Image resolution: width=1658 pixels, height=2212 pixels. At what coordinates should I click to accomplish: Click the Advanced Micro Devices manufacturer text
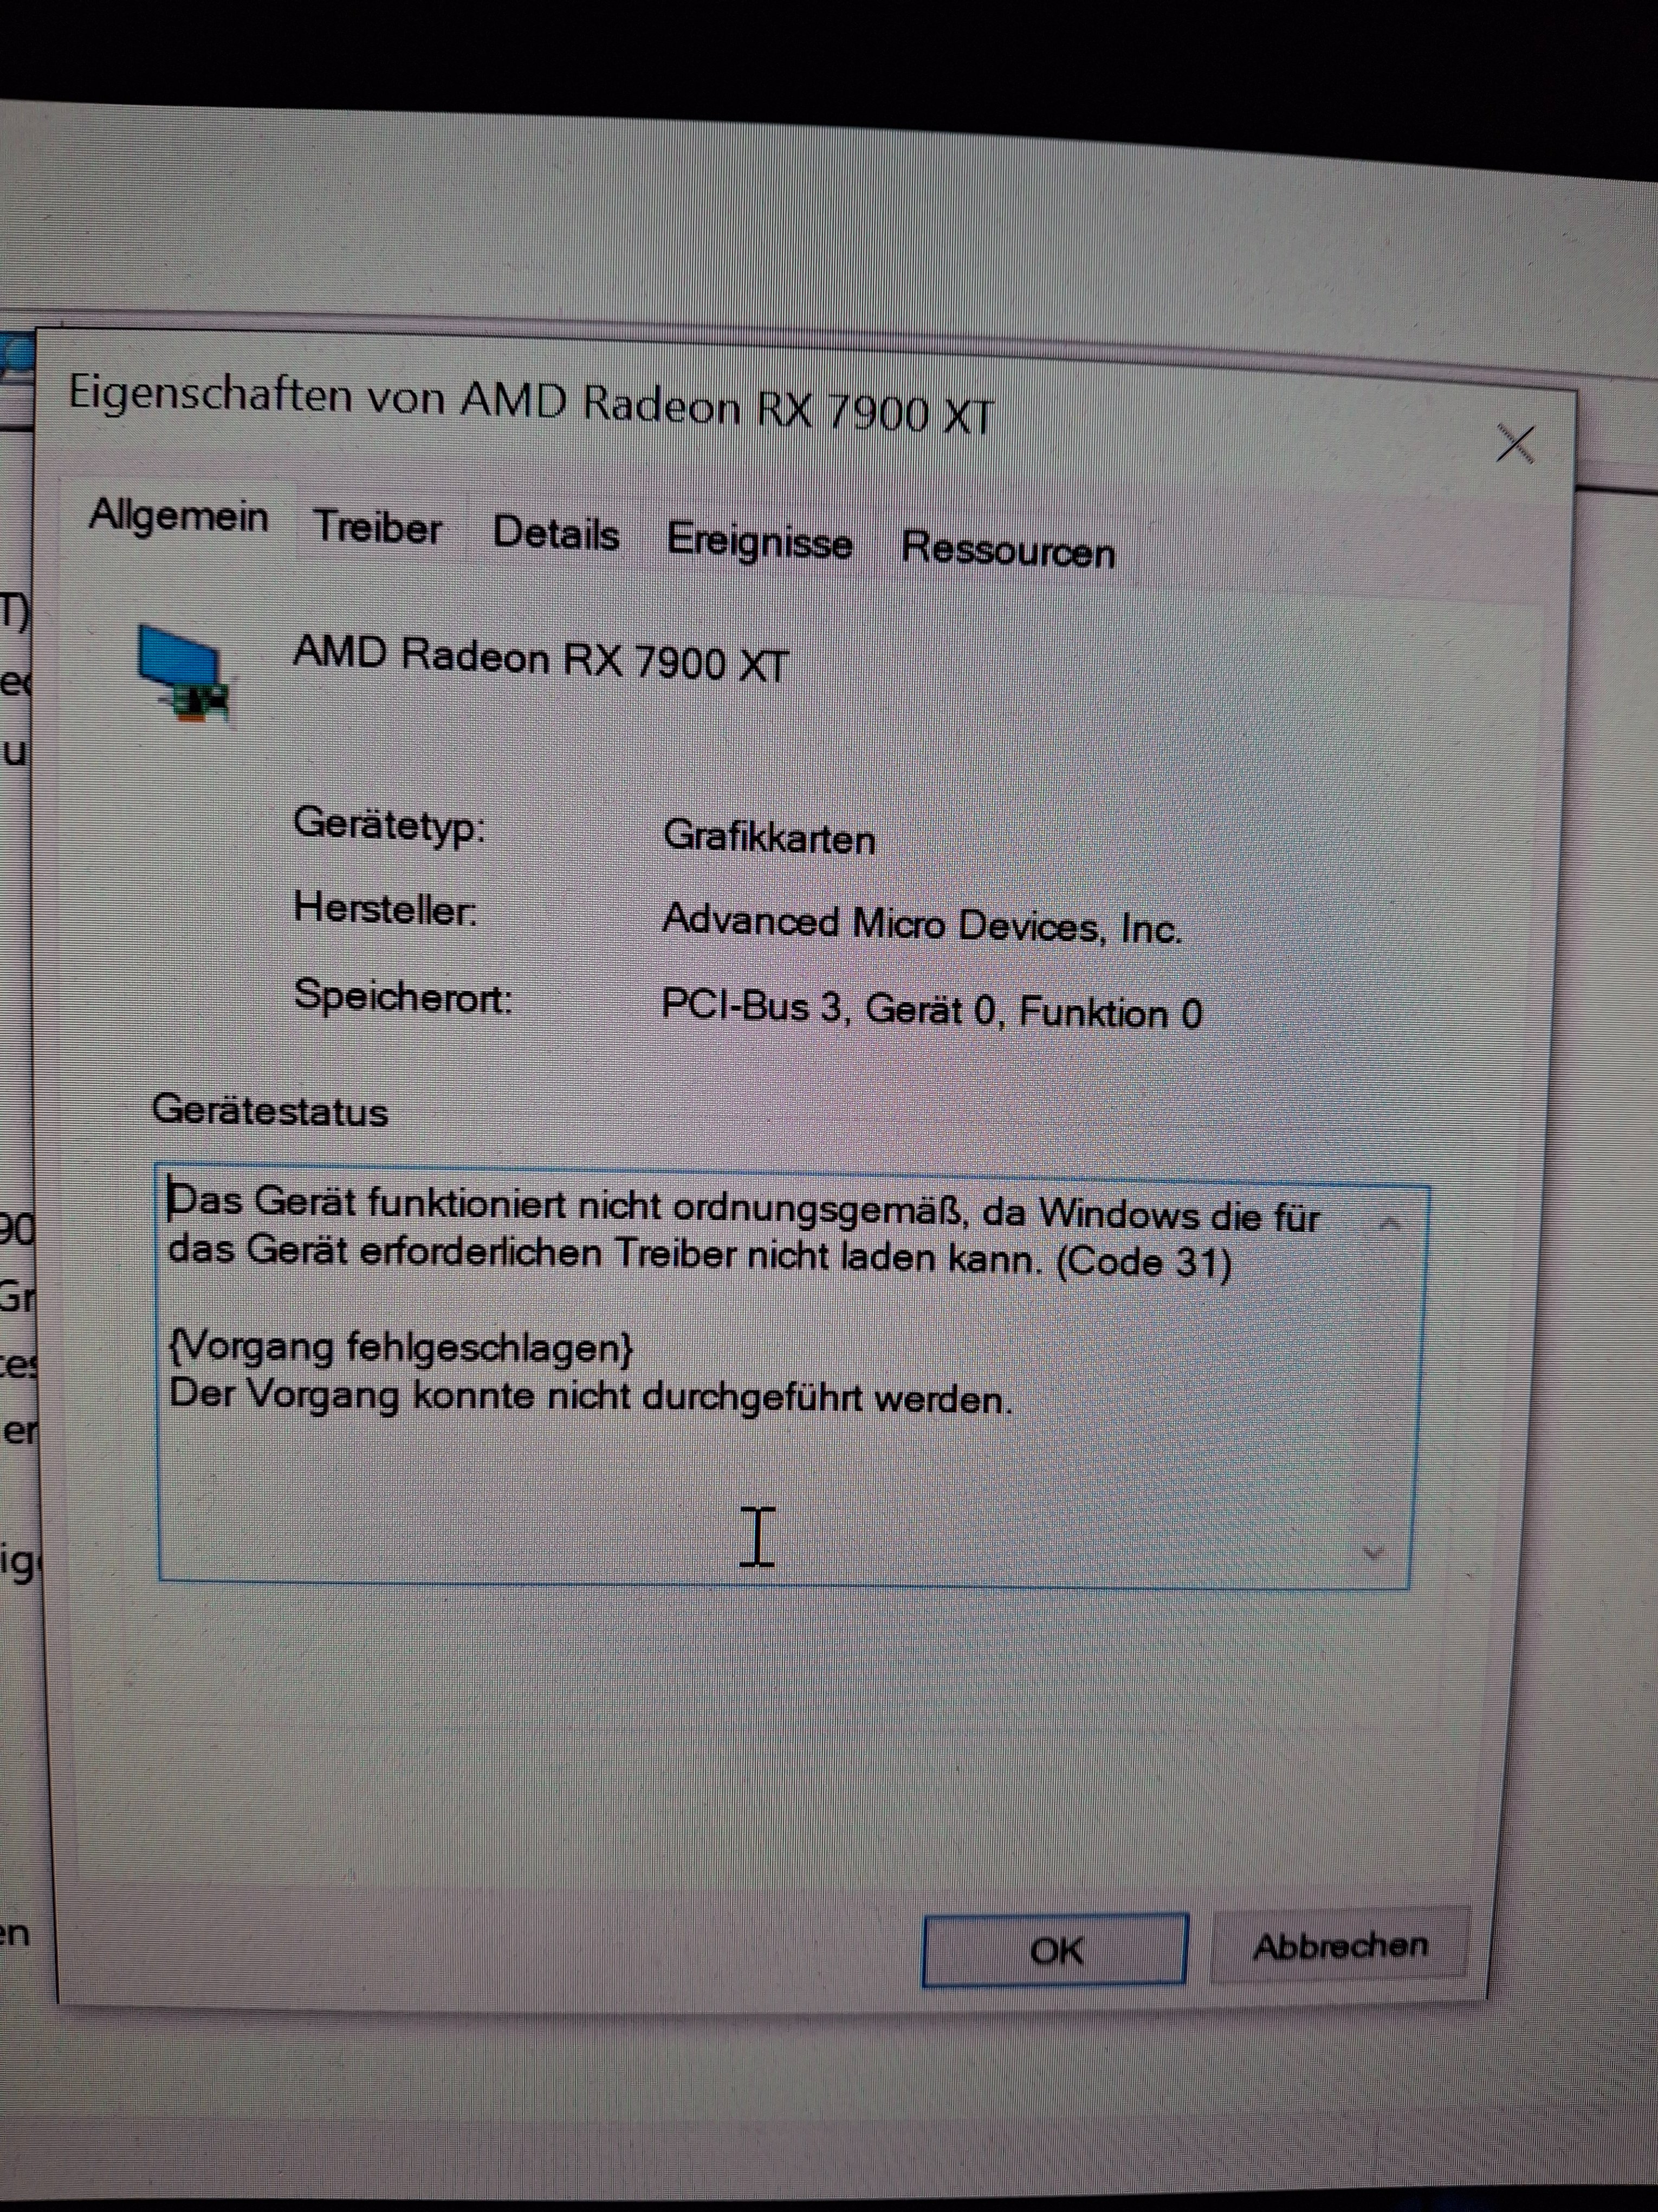[922, 924]
